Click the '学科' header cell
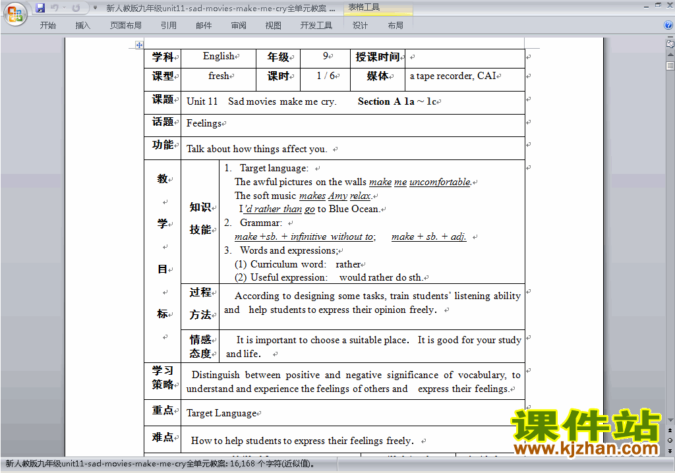675x473 pixels. pos(163,58)
